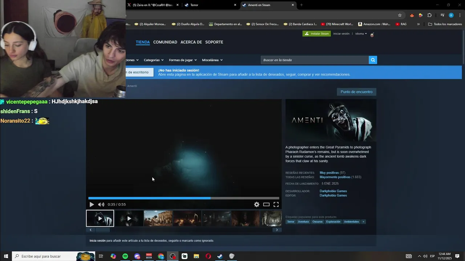The image size is (465, 261).
Task: Click Inicia sesión wishlist link
Action: tap(98, 241)
